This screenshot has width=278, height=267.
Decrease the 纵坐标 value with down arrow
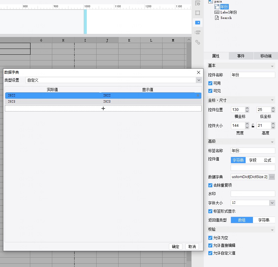point(273,111)
